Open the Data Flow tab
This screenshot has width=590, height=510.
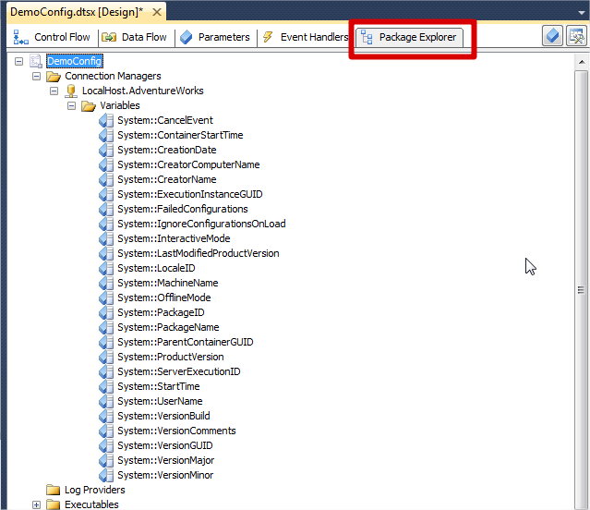[x=135, y=37]
